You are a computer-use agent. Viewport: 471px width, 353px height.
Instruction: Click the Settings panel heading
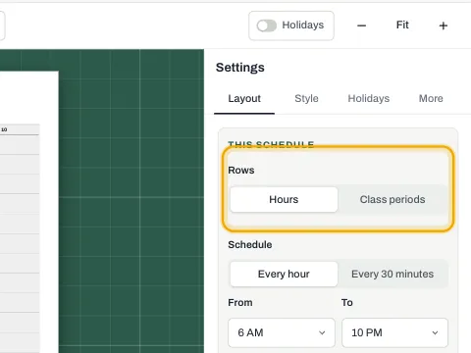point(240,68)
